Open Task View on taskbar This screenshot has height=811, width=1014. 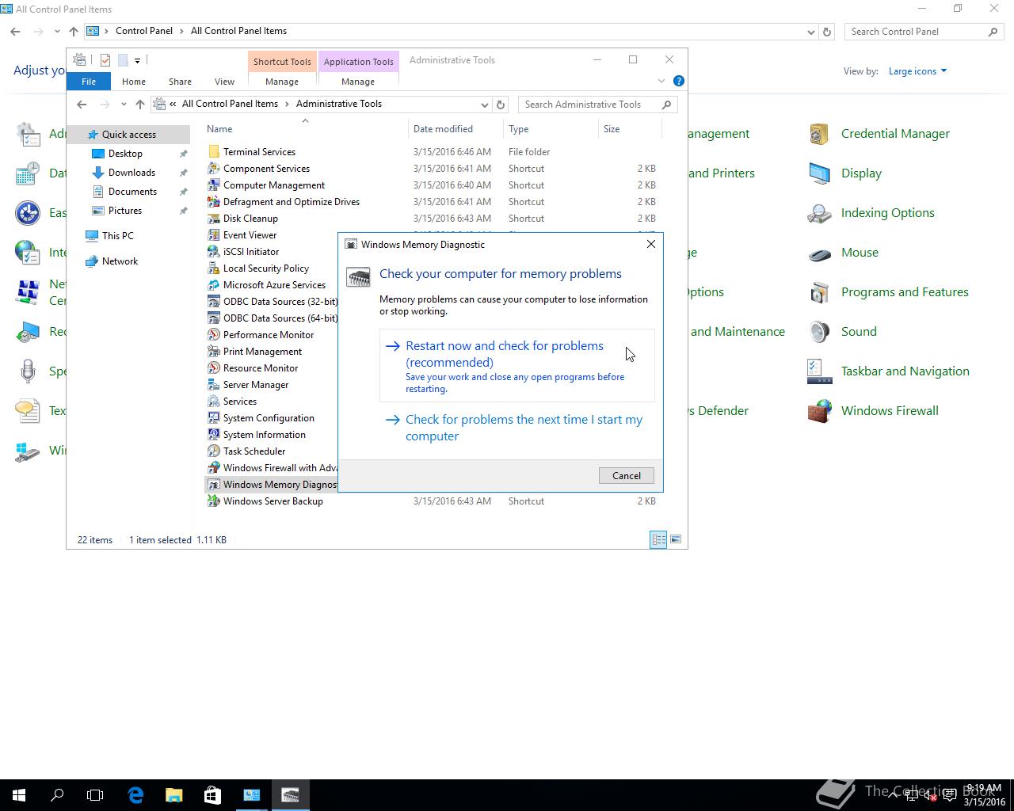coord(95,795)
